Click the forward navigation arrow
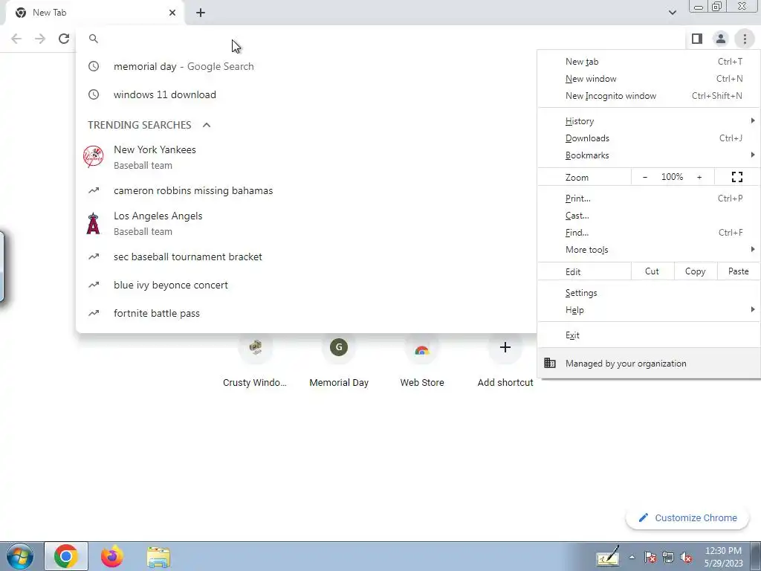This screenshot has width=761, height=571. [40, 39]
